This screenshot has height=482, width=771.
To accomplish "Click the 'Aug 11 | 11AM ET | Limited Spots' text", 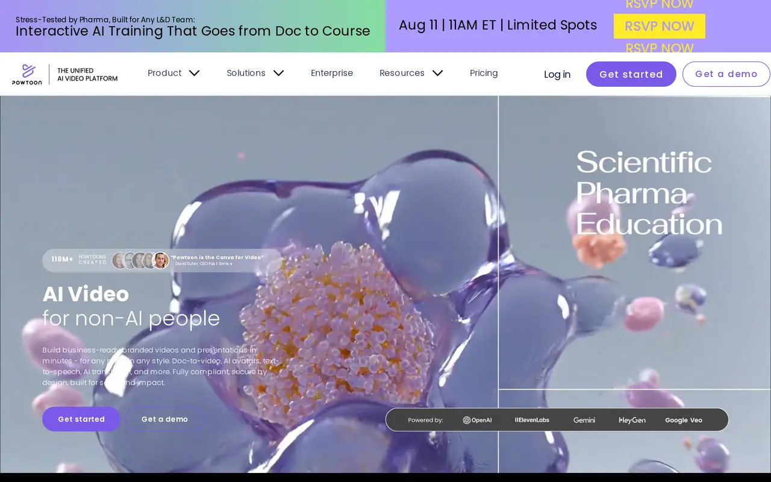I will (498, 25).
